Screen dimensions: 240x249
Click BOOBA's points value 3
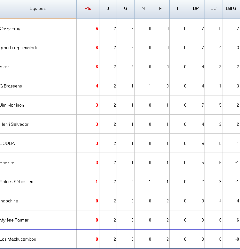(97, 144)
